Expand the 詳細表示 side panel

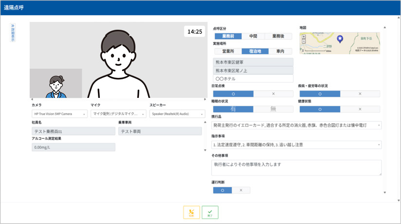coord(13,33)
